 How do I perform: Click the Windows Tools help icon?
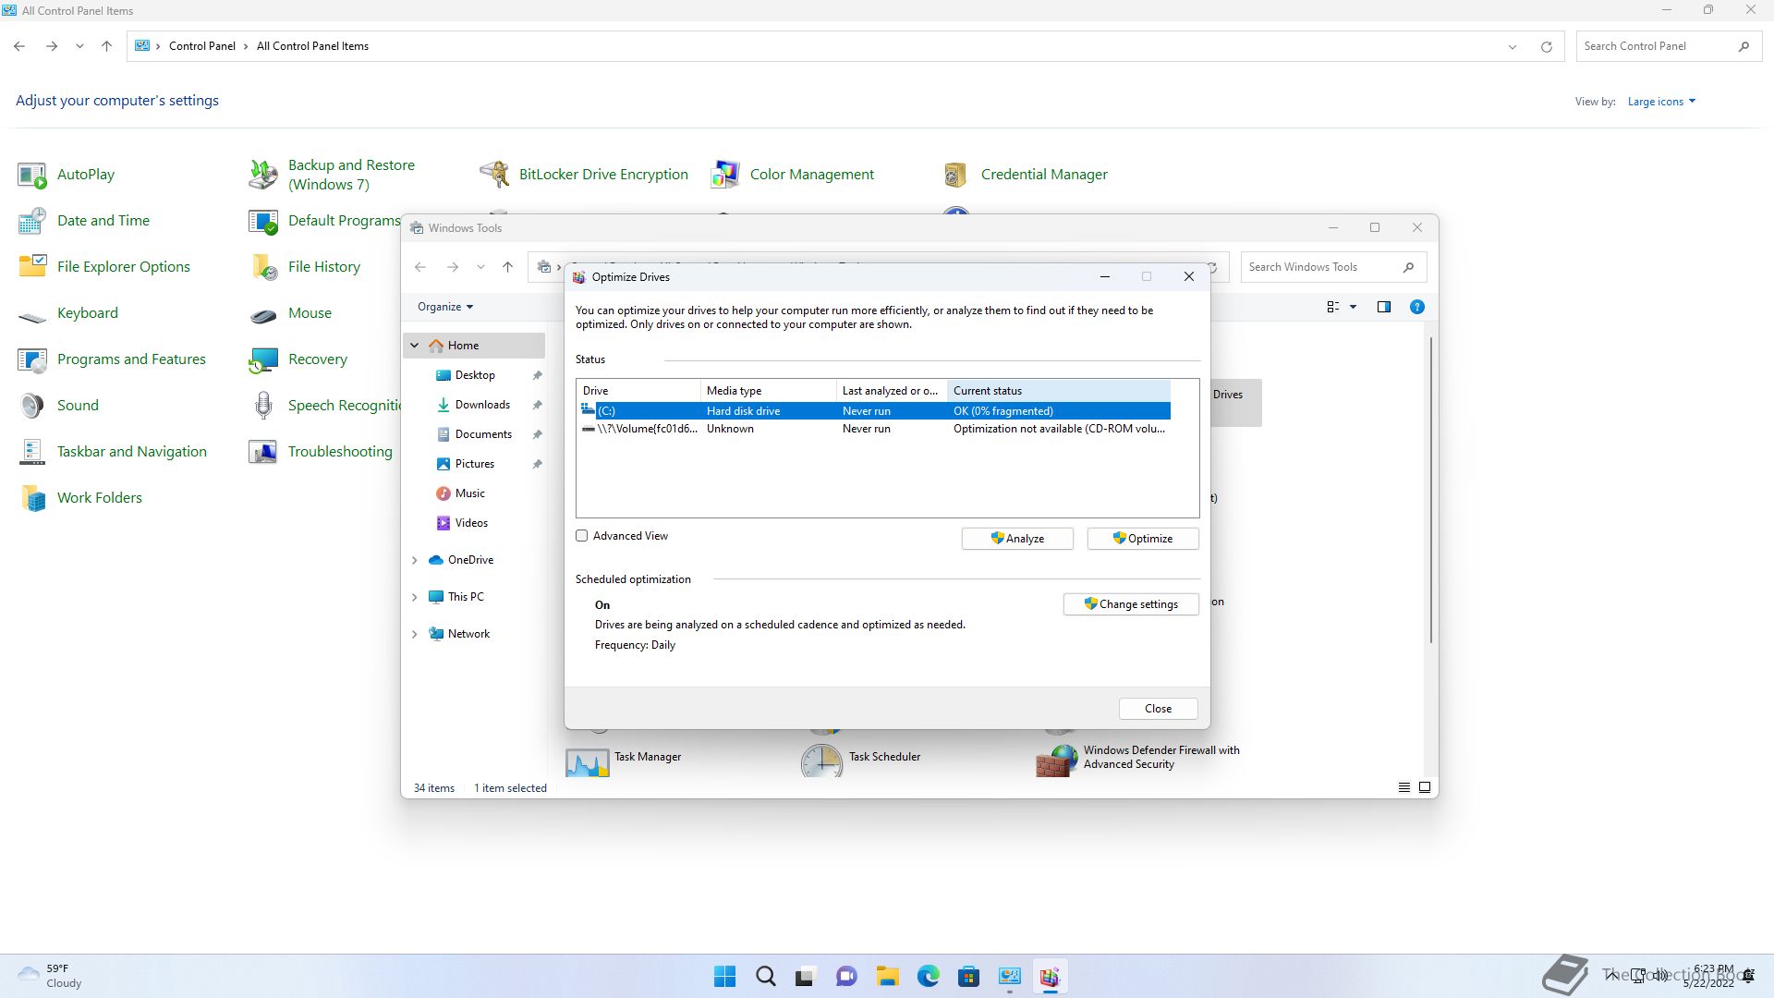click(1416, 307)
